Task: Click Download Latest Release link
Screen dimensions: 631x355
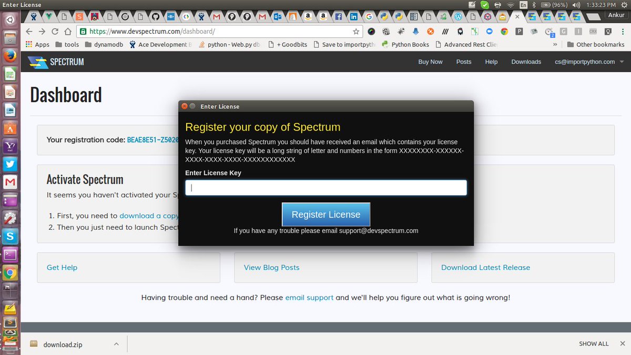Action: (x=485, y=267)
